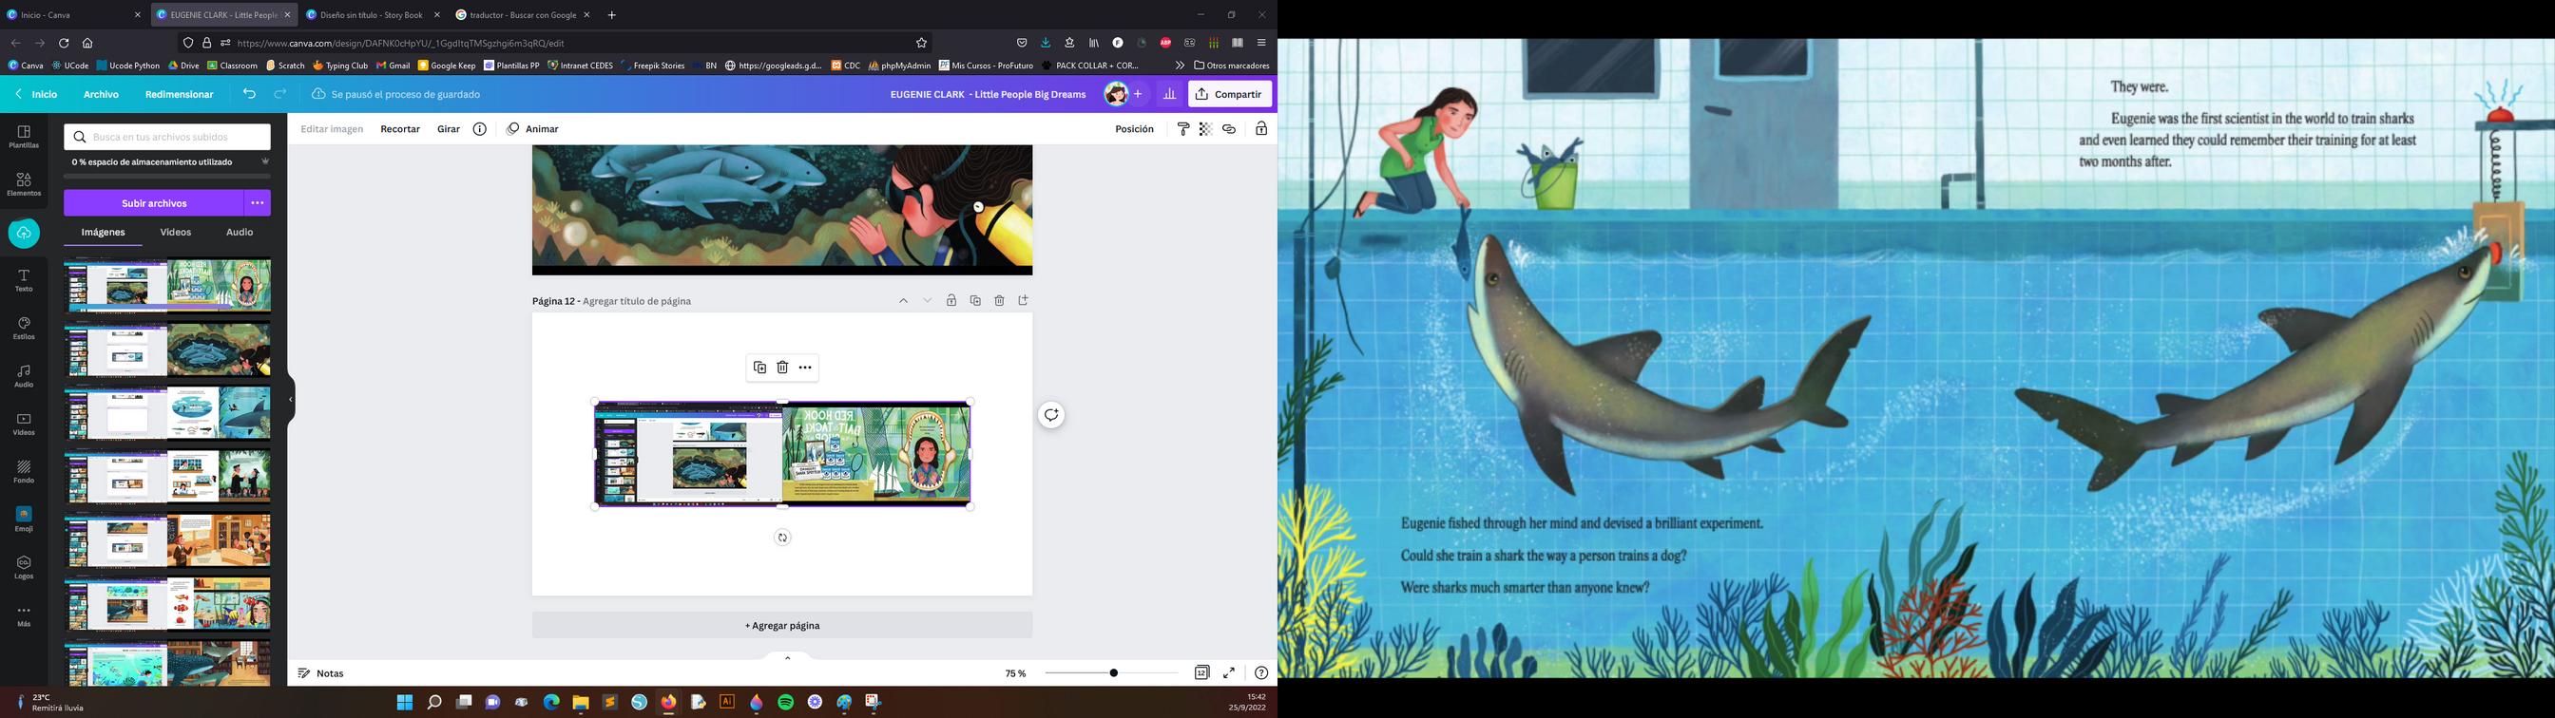Viewport: 2555px width, 718px height.
Task: Open the Elementos panel in the sidebar
Action: click(24, 184)
